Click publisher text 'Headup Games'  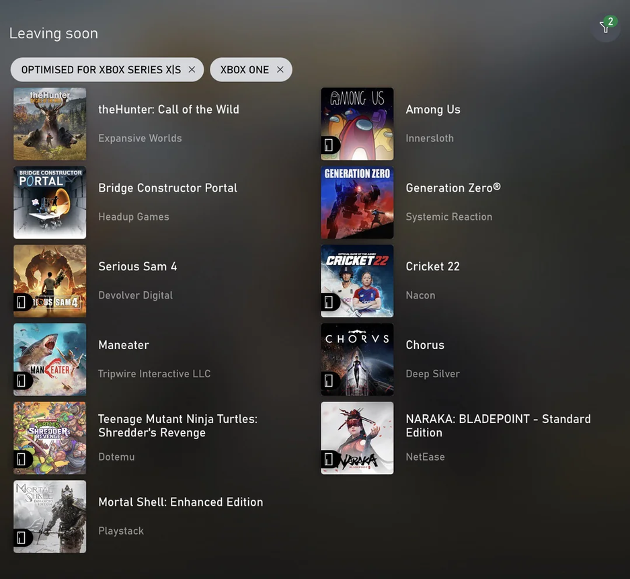pos(134,217)
